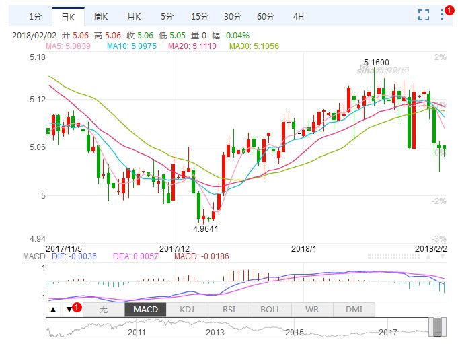This screenshot has width=458, height=344.
Task: Choose the 15分 interval tab
Action: [199, 15]
